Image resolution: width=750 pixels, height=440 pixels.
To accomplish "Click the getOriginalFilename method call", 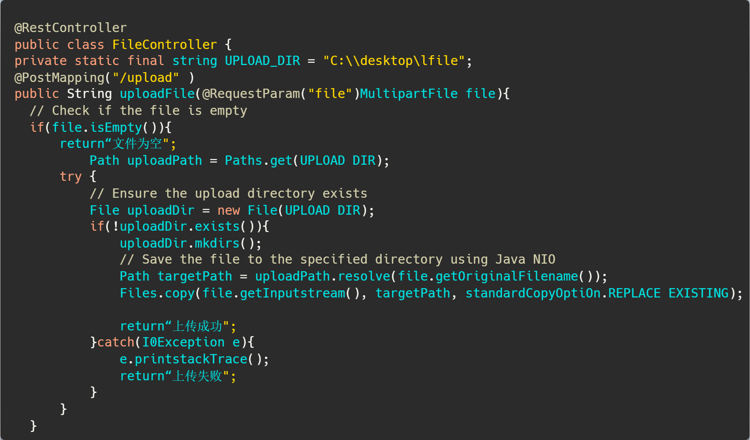I will pos(507,276).
